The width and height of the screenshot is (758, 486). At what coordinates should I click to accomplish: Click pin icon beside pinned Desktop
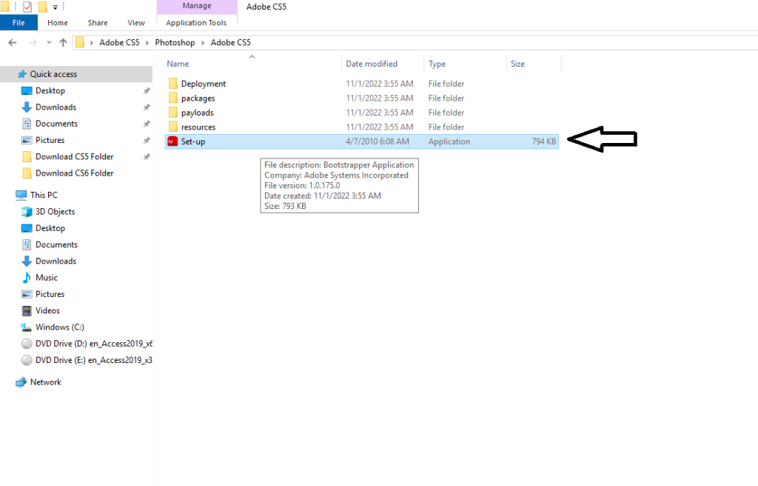(x=147, y=91)
